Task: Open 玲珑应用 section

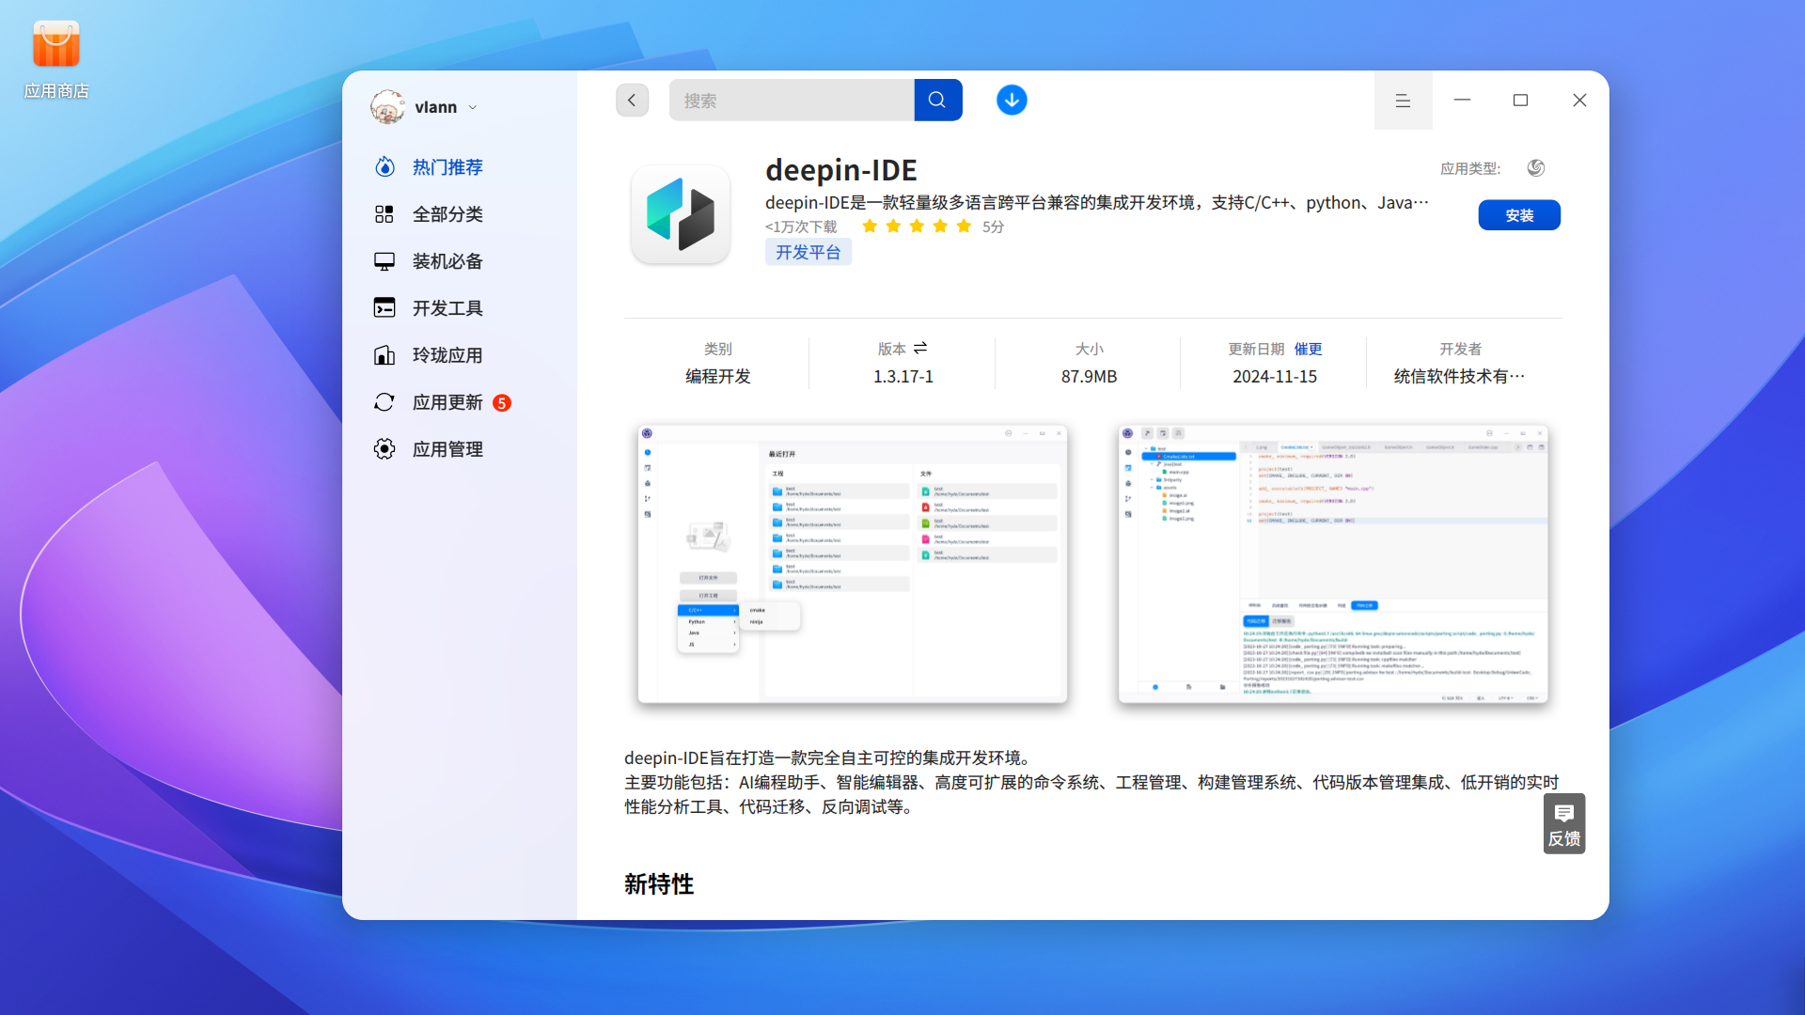Action: (447, 355)
